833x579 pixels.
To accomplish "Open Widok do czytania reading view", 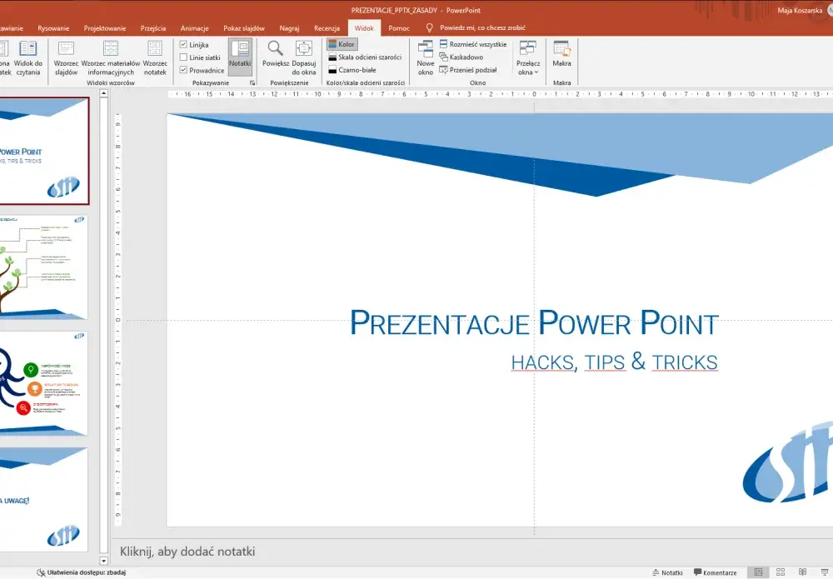I will click(28, 58).
